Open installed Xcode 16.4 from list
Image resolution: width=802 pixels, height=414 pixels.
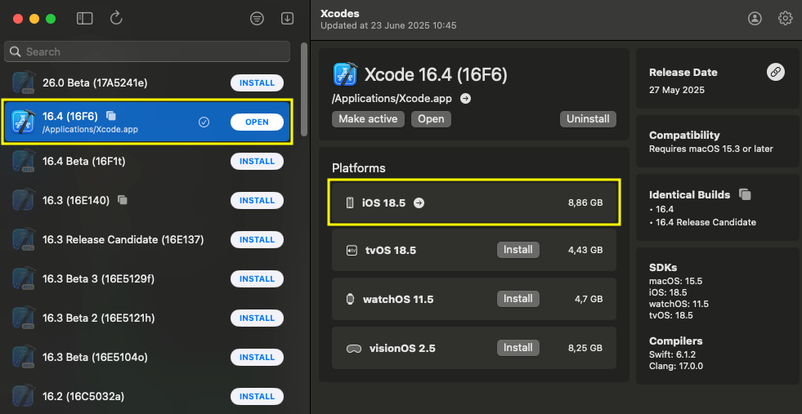(257, 122)
